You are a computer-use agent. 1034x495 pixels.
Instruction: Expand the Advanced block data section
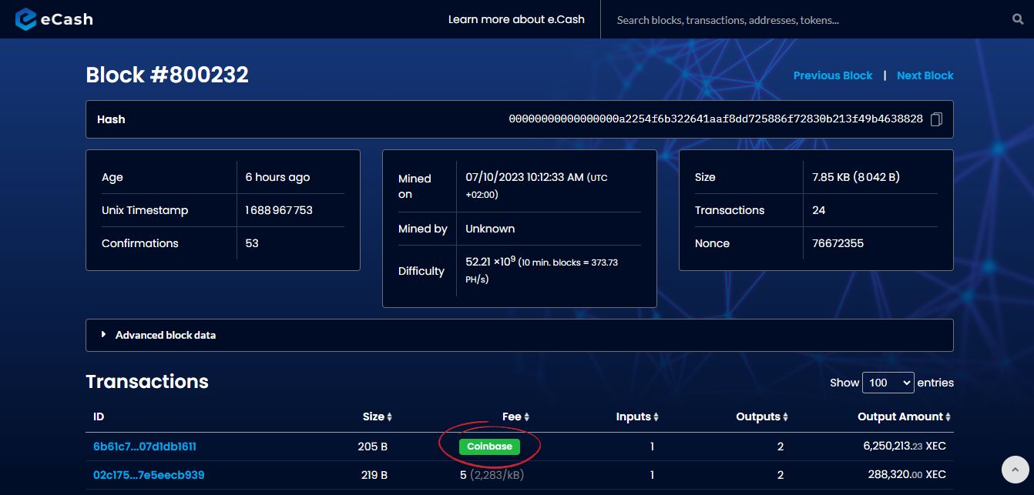click(165, 335)
